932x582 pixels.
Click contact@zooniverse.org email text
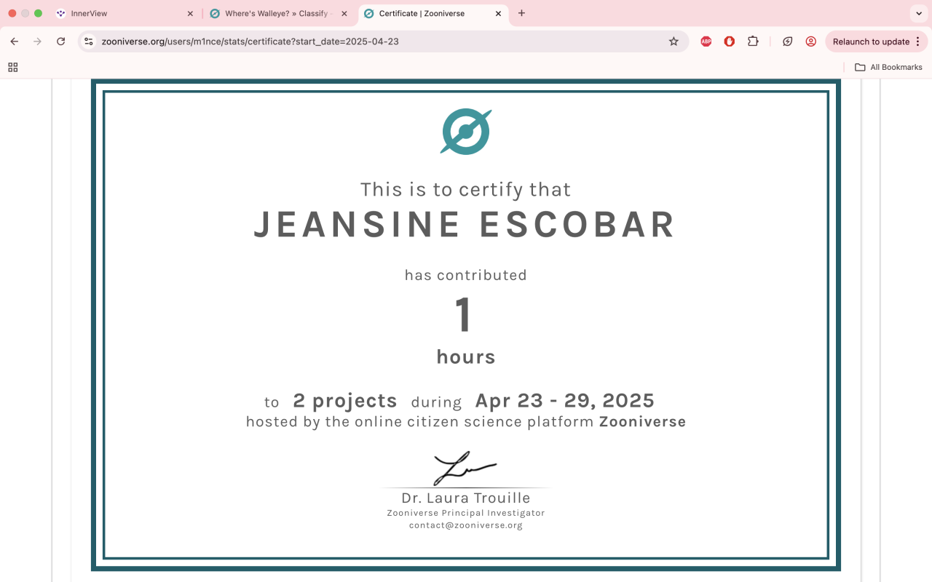[x=466, y=525]
